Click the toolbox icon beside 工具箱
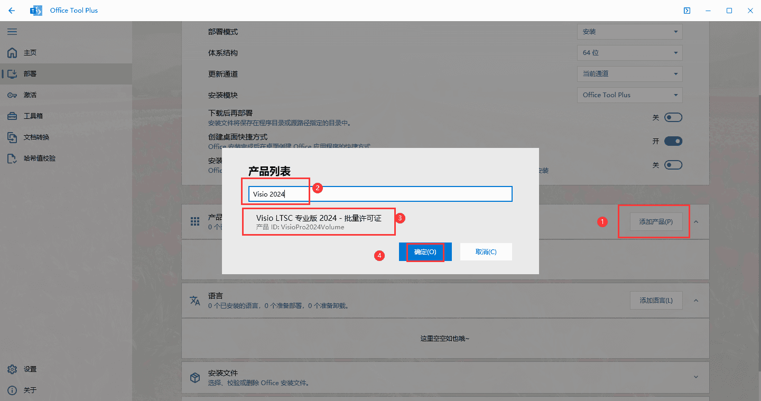This screenshot has height=401, width=761. tap(12, 116)
